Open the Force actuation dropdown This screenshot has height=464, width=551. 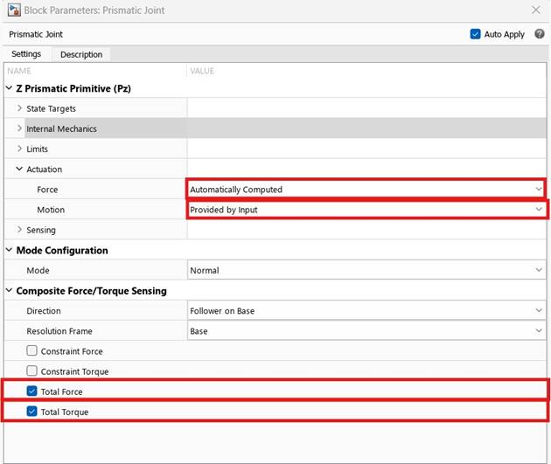[x=366, y=189]
